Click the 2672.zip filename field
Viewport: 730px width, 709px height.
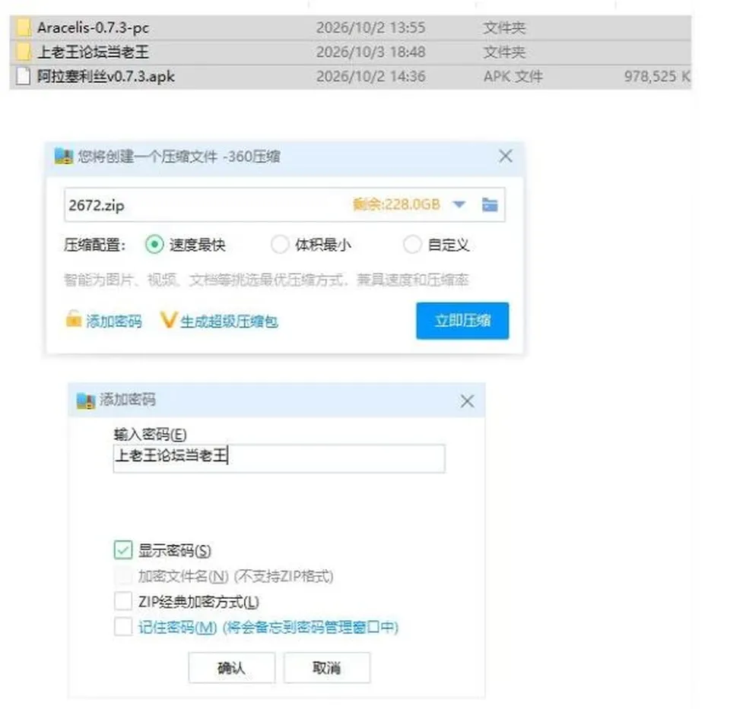pyautogui.click(x=284, y=204)
